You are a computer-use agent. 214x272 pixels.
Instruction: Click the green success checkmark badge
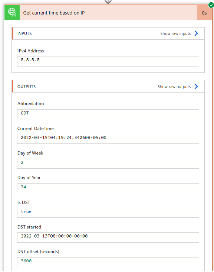(x=211, y=5)
